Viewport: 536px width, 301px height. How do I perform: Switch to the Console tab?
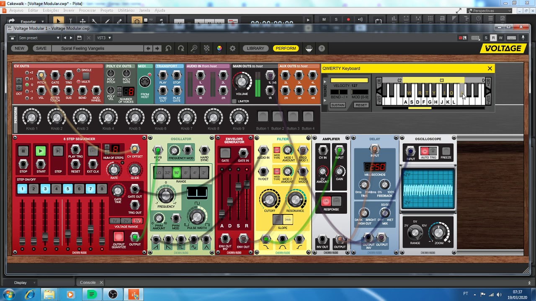88,283
